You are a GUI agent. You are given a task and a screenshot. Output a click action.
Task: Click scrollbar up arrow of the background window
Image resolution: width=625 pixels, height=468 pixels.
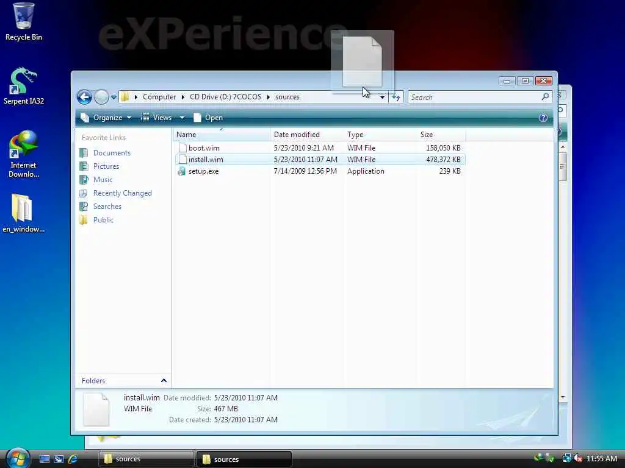[563, 147]
